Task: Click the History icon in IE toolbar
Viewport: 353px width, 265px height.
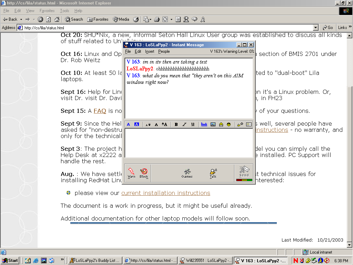Action: coord(136,19)
